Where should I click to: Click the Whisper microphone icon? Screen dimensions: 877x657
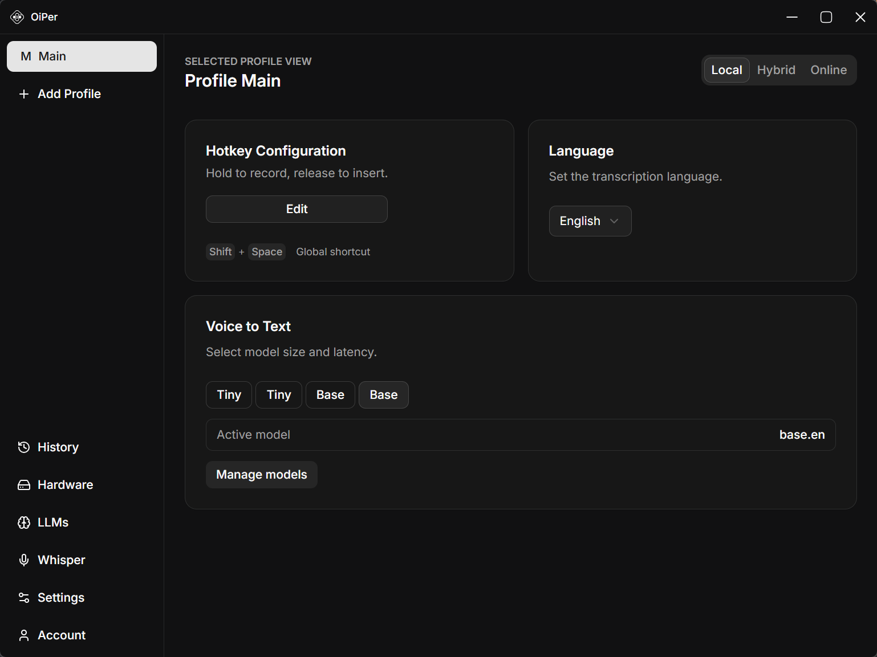(23, 560)
